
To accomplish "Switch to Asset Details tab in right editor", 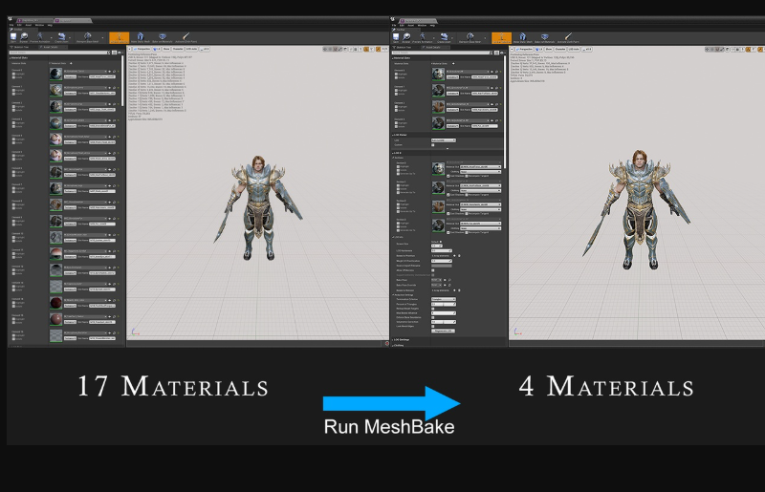I will [433, 48].
